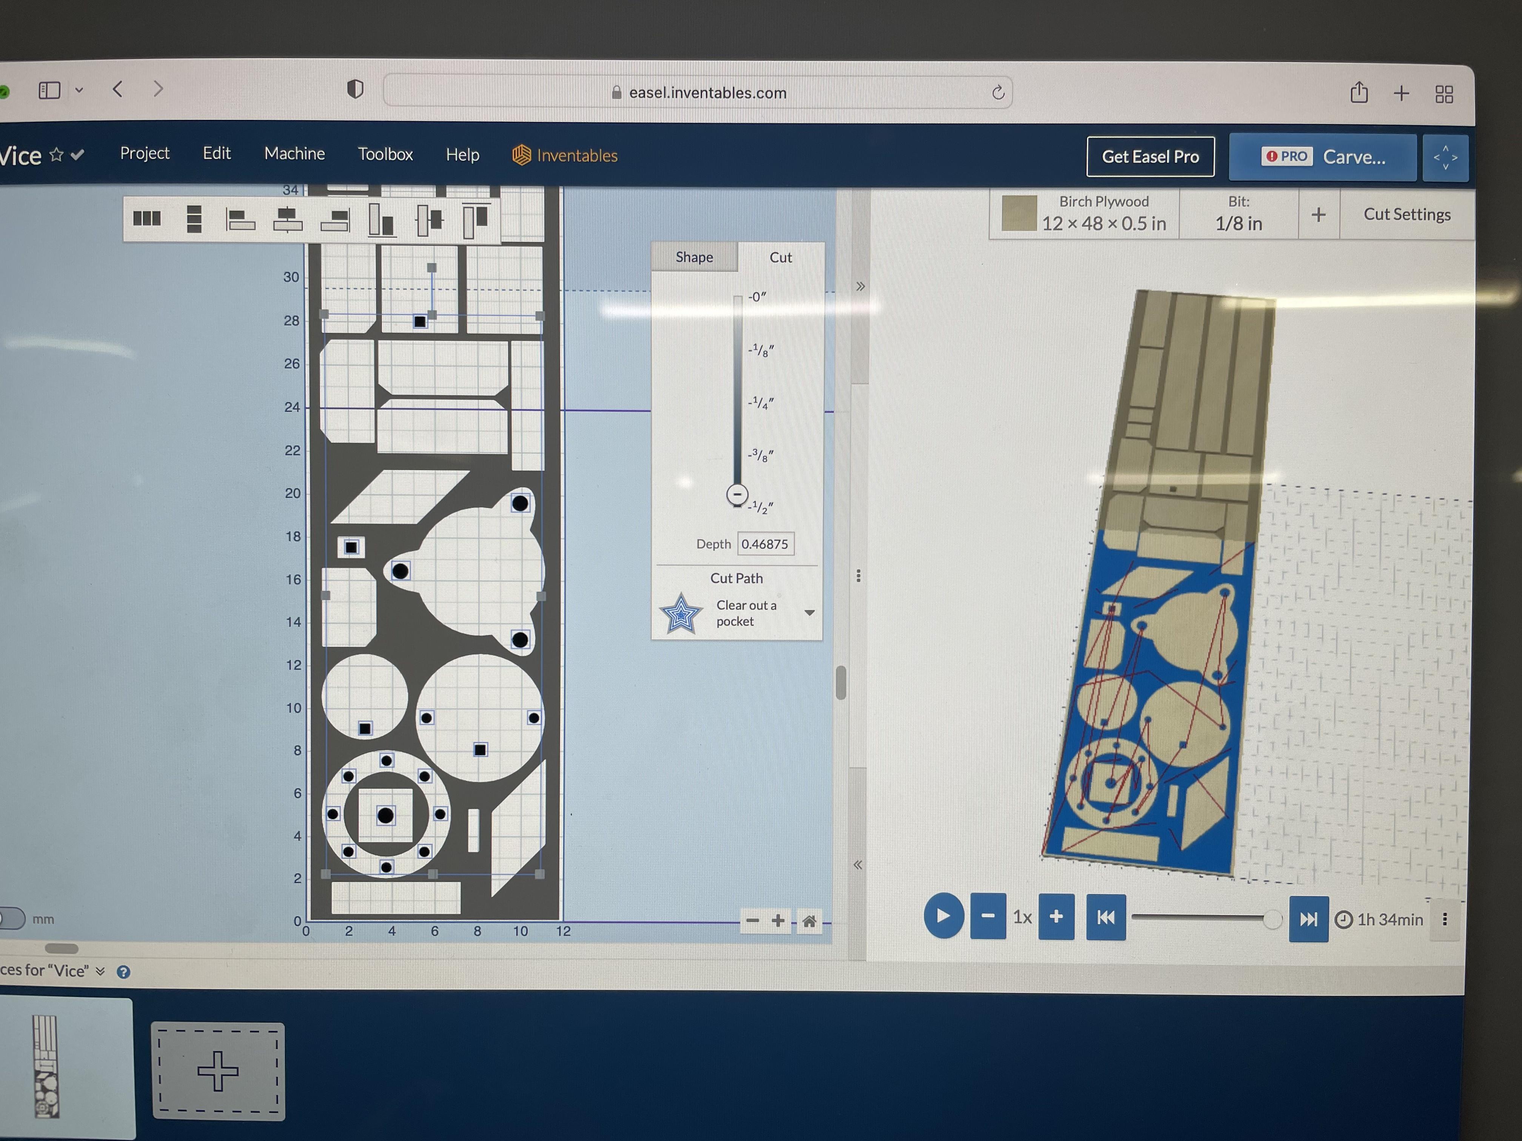This screenshot has width=1522, height=1141.
Task: Click the skip-to-end simulation button
Action: click(x=1308, y=919)
